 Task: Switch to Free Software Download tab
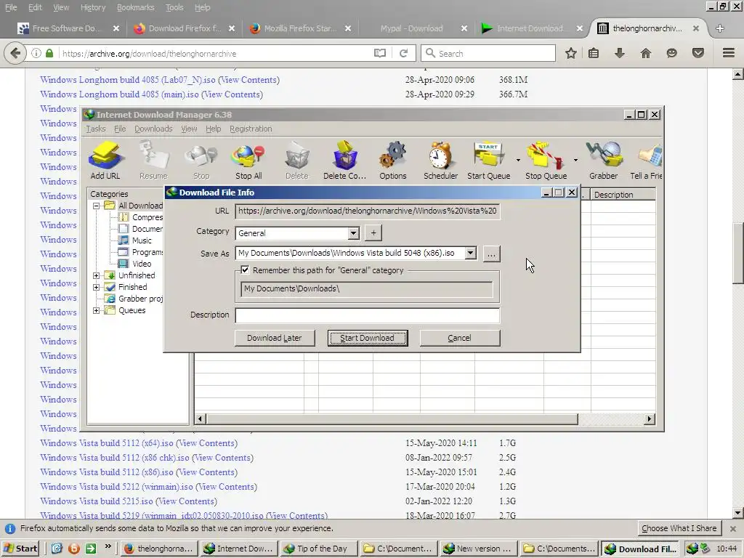[66, 28]
